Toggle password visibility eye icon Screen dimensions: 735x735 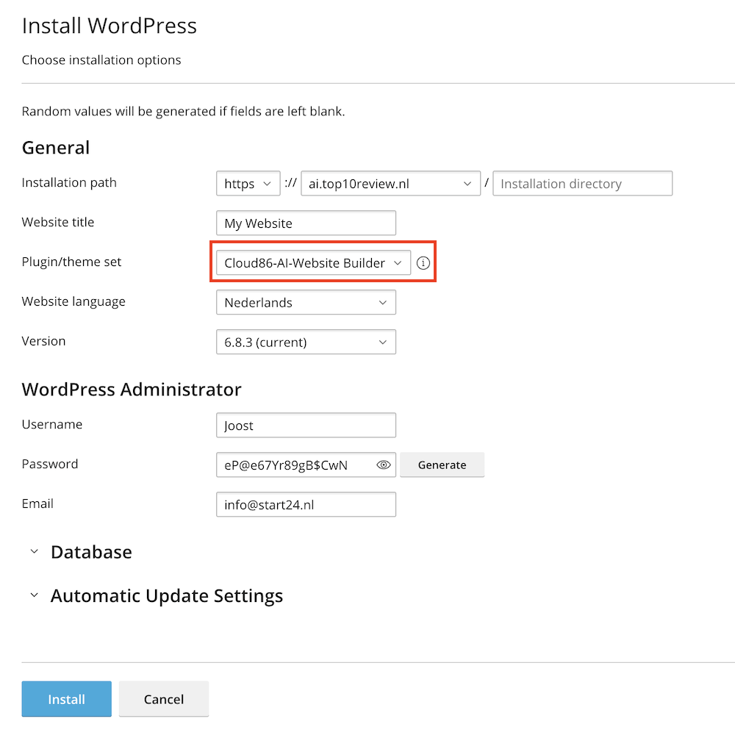coord(383,465)
